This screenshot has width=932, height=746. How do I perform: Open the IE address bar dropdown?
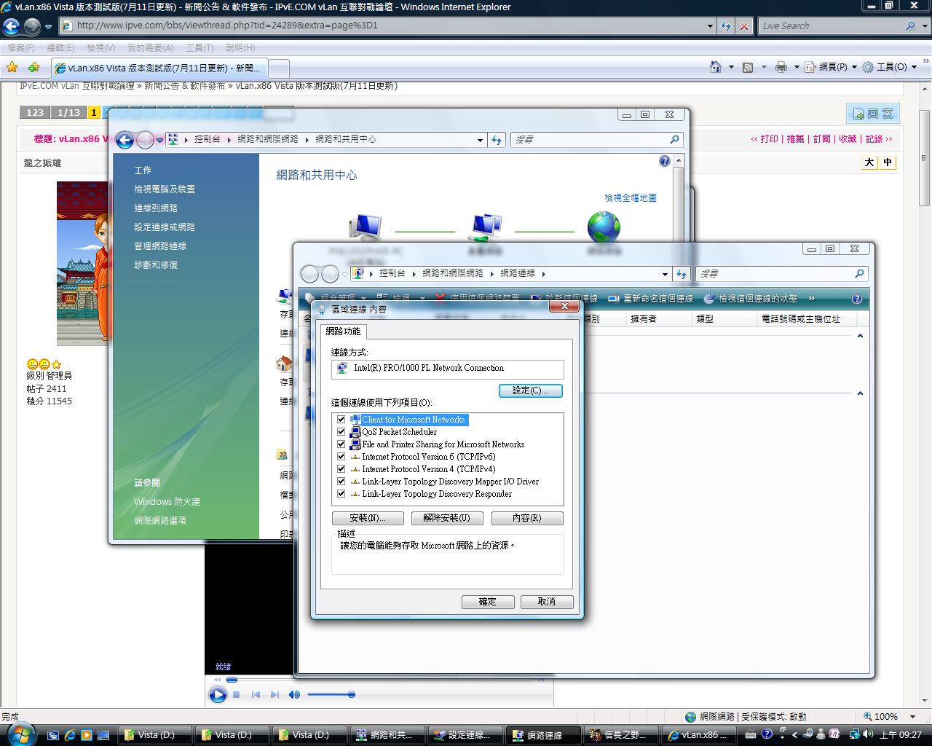710,26
